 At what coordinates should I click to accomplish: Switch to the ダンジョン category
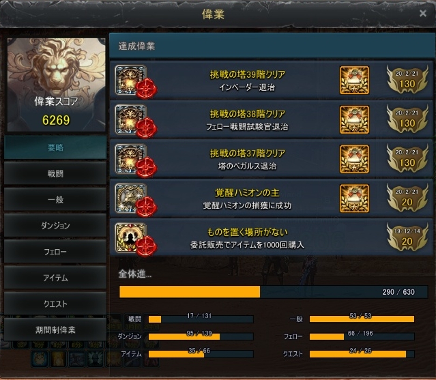pos(55,226)
